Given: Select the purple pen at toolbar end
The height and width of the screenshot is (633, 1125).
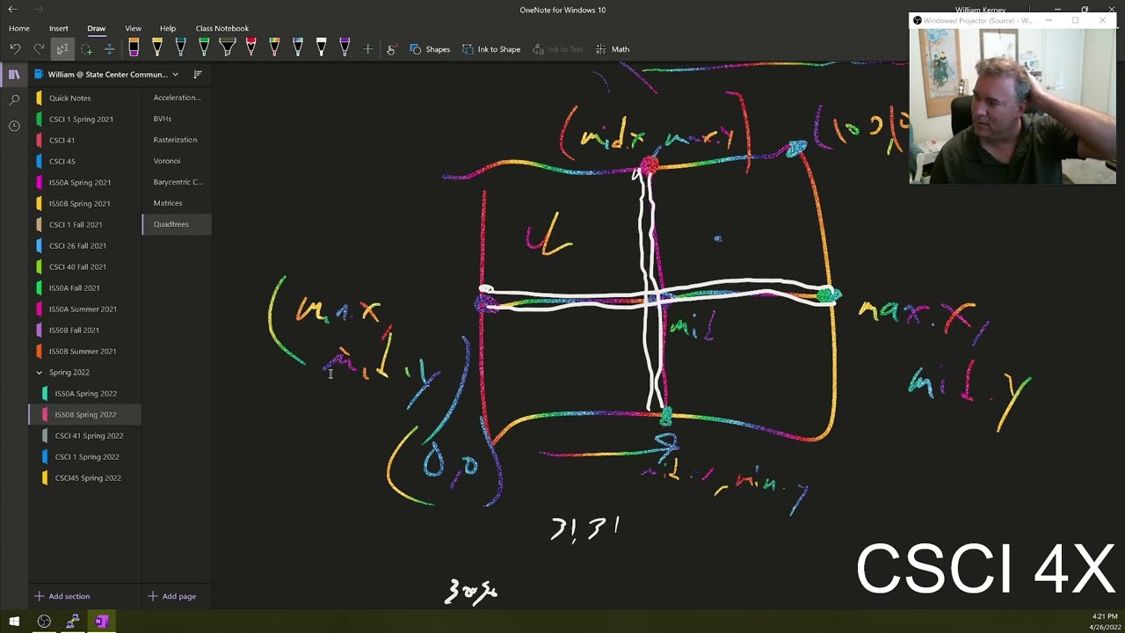Looking at the screenshot, I should 345,48.
